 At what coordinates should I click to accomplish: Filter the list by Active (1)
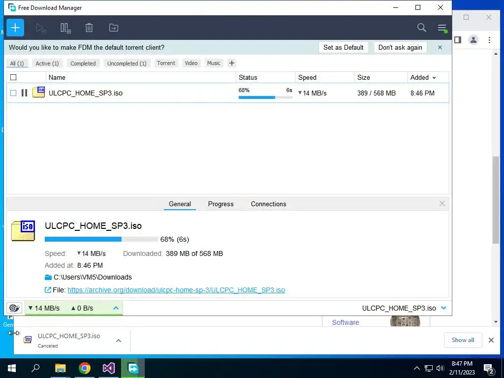[47, 63]
